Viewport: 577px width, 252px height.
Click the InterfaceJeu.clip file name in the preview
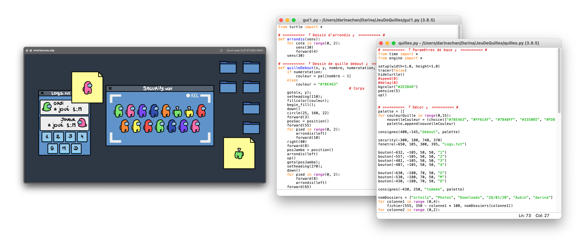[44, 50]
